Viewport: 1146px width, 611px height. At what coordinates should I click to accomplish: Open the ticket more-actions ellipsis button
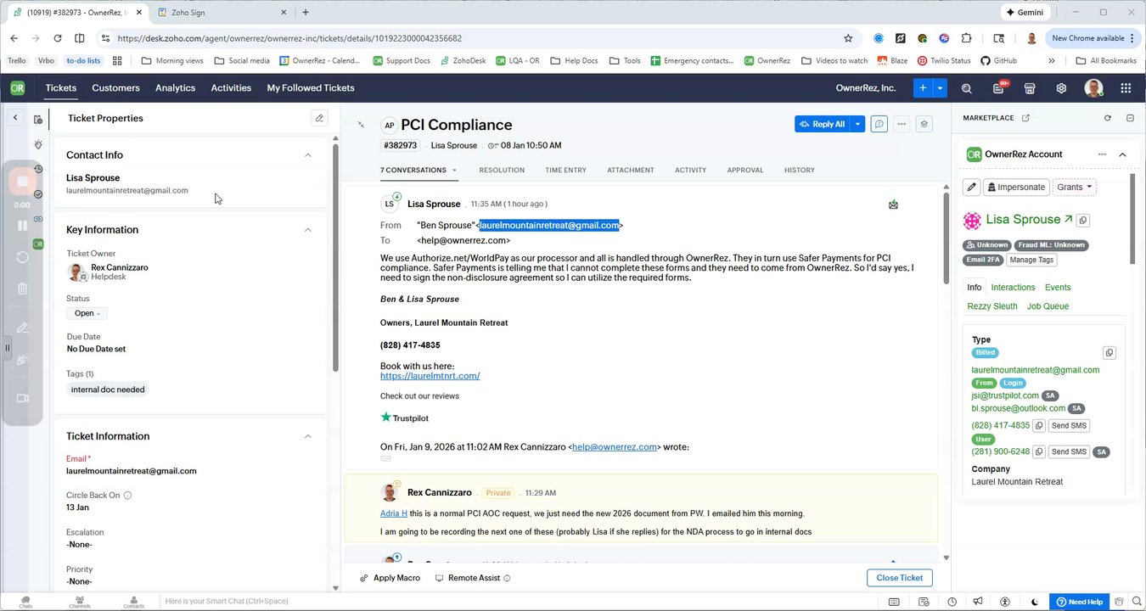click(902, 124)
